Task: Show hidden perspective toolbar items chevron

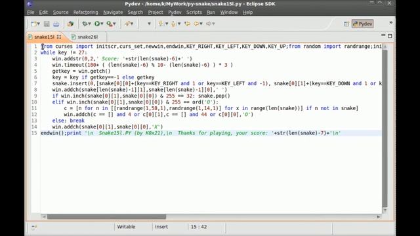Action: [x=391, y=23]
